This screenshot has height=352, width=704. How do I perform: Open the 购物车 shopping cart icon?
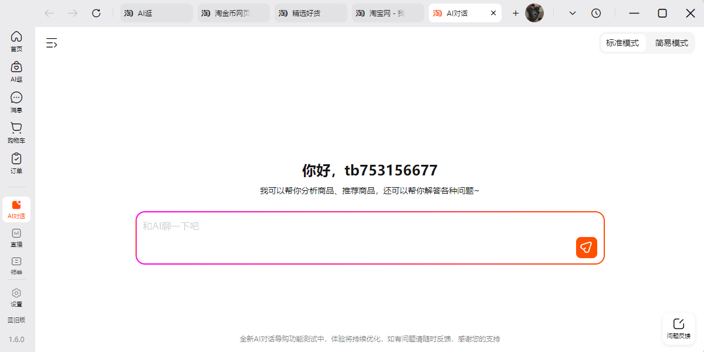point(16,133)
